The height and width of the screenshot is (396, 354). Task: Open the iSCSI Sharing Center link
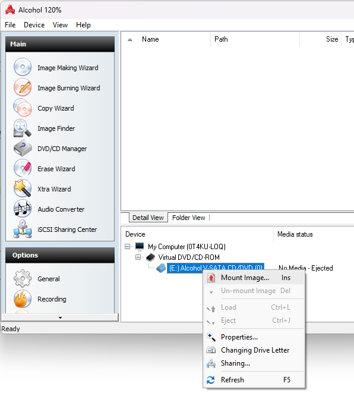click(67, 230)
